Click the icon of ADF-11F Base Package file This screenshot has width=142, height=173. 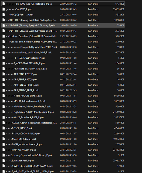pyautogui.click(x=4, y=20)
